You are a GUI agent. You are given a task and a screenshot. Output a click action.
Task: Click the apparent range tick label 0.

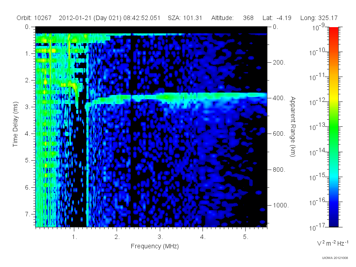(x=275, y=27)
